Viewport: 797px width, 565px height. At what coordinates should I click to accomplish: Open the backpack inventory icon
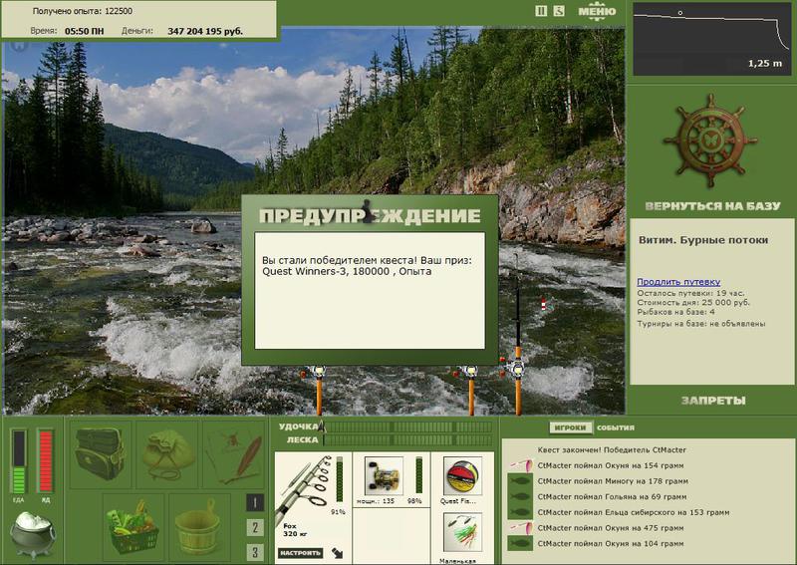coord(100,453)
